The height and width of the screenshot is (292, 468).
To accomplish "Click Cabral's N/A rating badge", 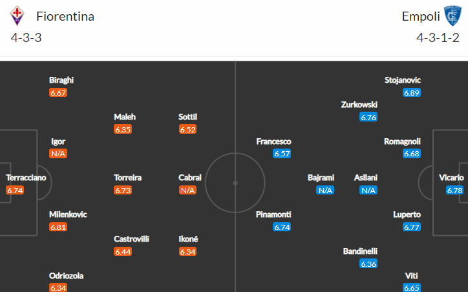I will [187, 191].
